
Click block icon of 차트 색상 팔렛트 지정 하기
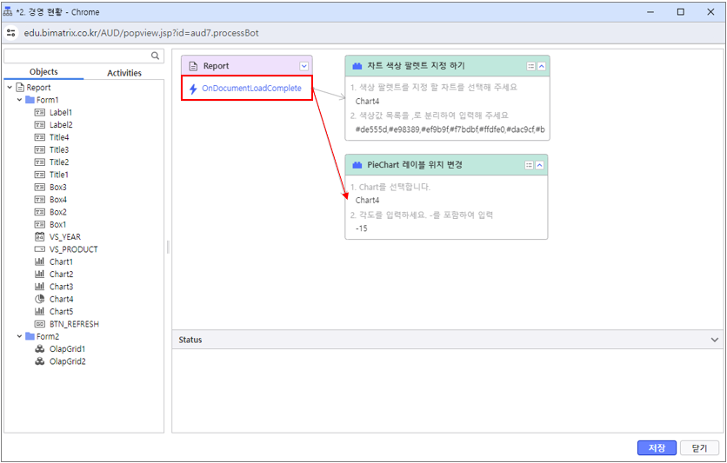(x=357, y=66)
